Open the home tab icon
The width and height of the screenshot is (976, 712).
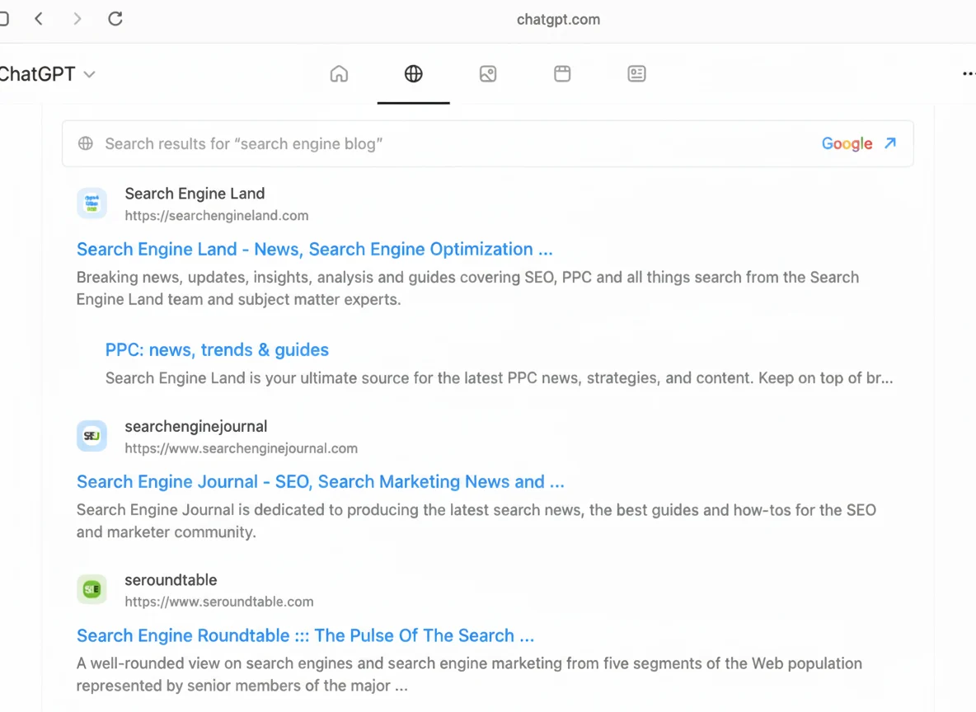point(339,74)
